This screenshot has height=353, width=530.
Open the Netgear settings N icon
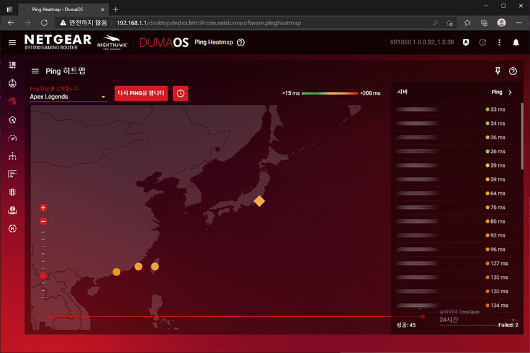click(12, 229)
